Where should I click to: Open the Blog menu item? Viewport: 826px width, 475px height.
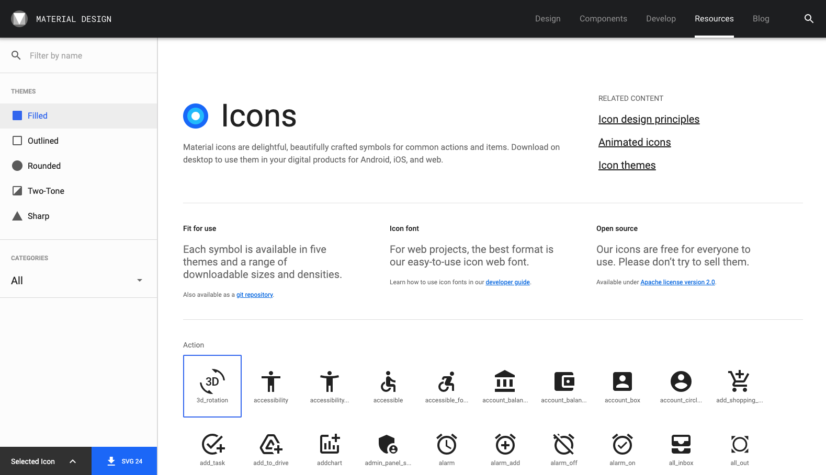point(761,19)
